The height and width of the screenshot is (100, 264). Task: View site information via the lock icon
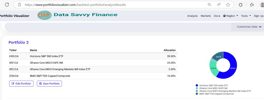[x=19, y=5]
